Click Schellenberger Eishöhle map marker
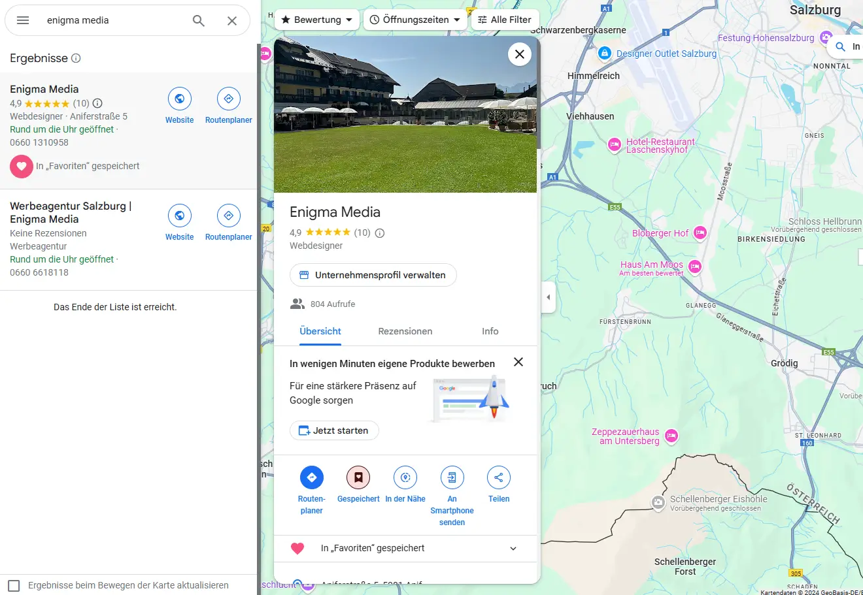 (x=658, y=502)
